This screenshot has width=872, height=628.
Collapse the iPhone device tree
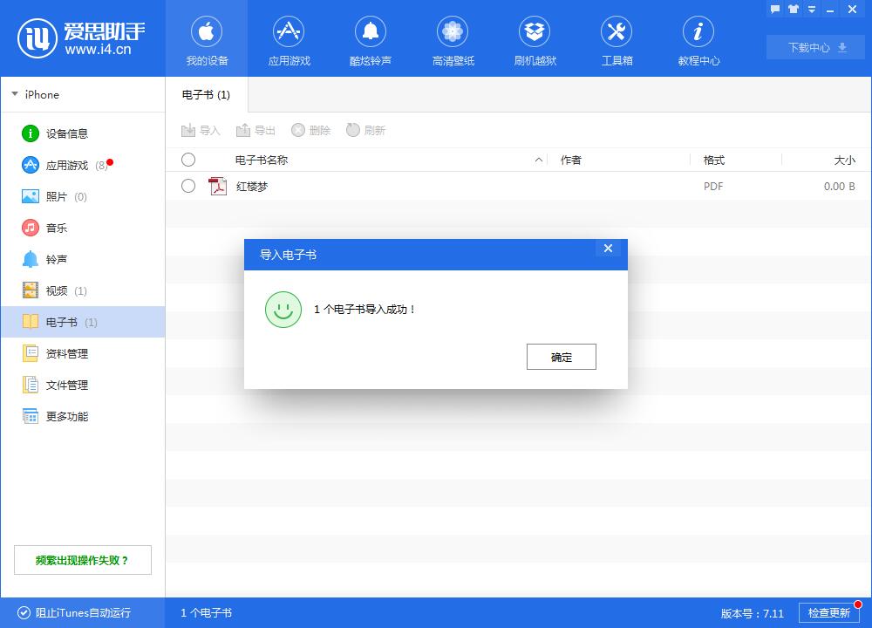click(x=15, y=94)
